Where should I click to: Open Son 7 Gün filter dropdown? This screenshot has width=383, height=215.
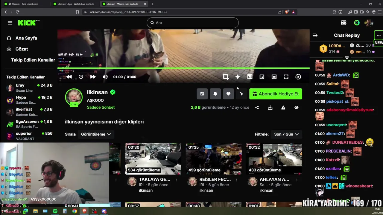(x=286, y=134)
